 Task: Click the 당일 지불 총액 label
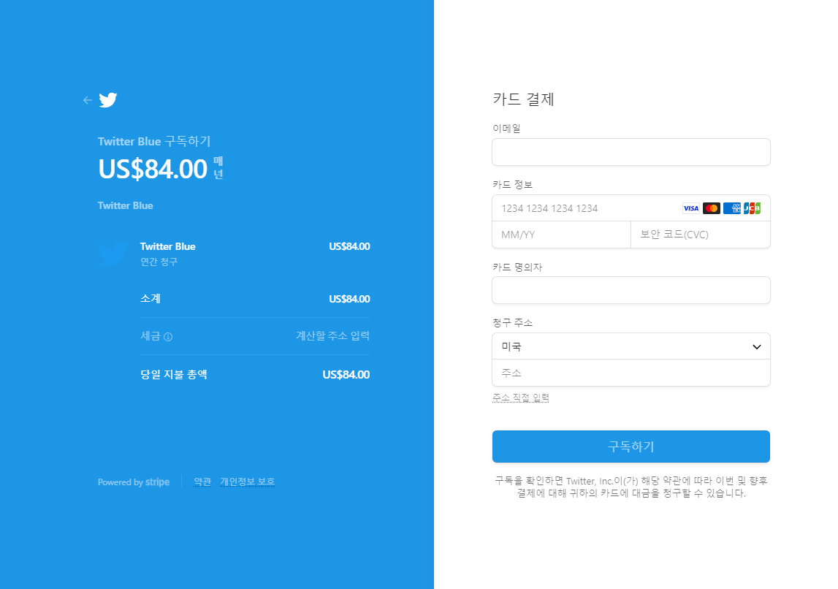point(174,375)
